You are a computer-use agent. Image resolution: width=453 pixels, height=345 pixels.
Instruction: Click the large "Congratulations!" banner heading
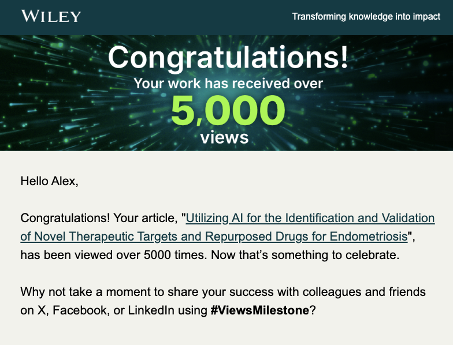pyautogui.click(x=228, y=57)
